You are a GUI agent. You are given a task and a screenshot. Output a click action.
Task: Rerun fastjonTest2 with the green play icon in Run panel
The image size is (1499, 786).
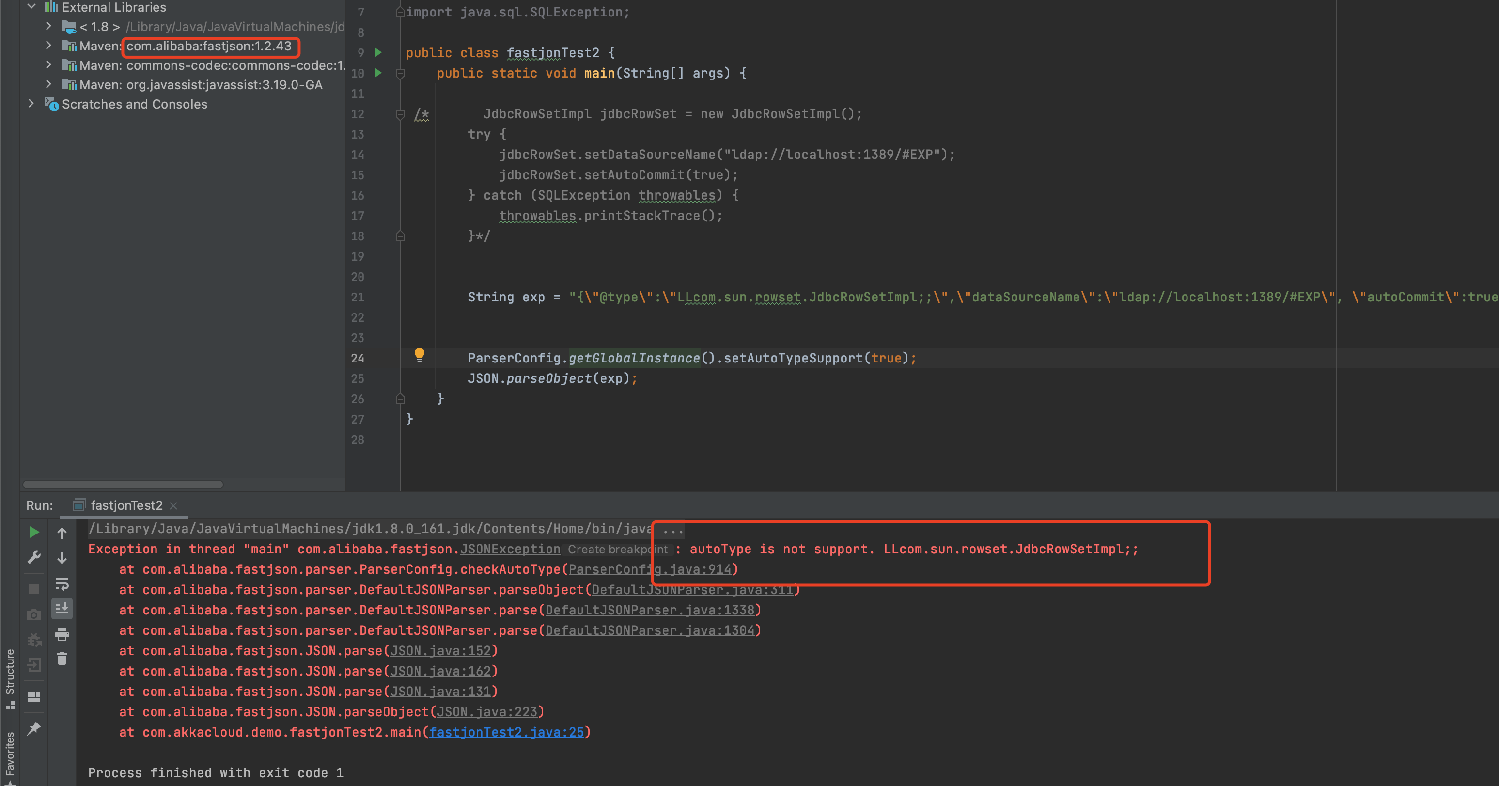[34, 532]
